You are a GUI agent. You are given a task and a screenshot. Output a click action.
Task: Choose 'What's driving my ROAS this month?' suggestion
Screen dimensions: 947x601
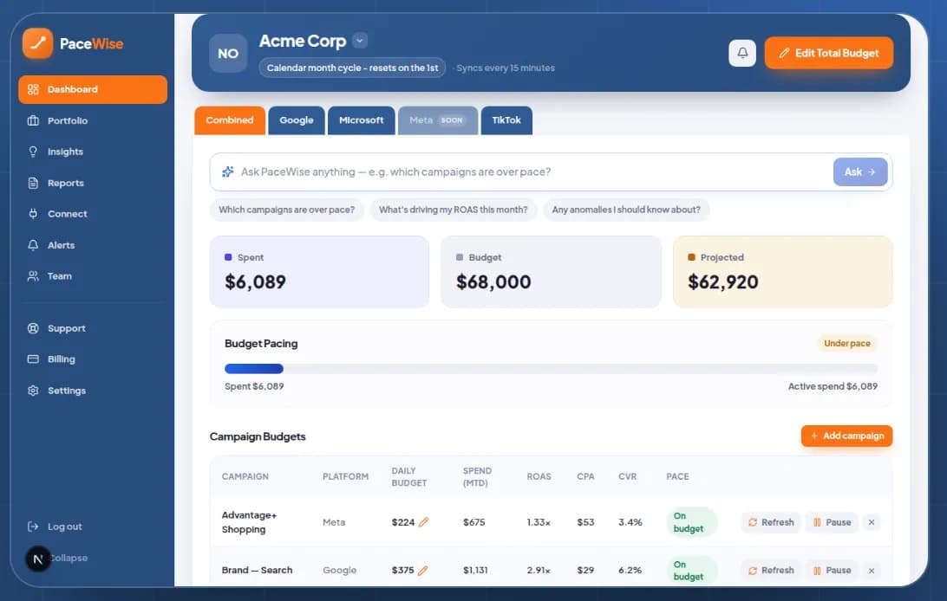tap(453, 210)
